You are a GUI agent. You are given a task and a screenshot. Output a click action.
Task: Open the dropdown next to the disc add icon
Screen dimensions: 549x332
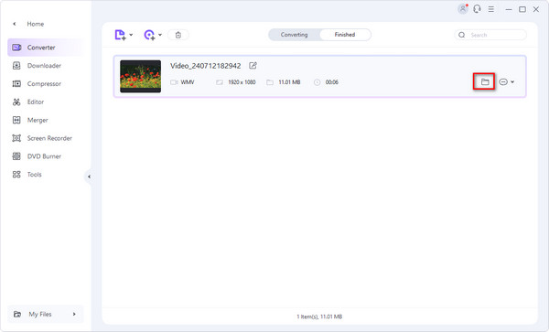(160, 35)
